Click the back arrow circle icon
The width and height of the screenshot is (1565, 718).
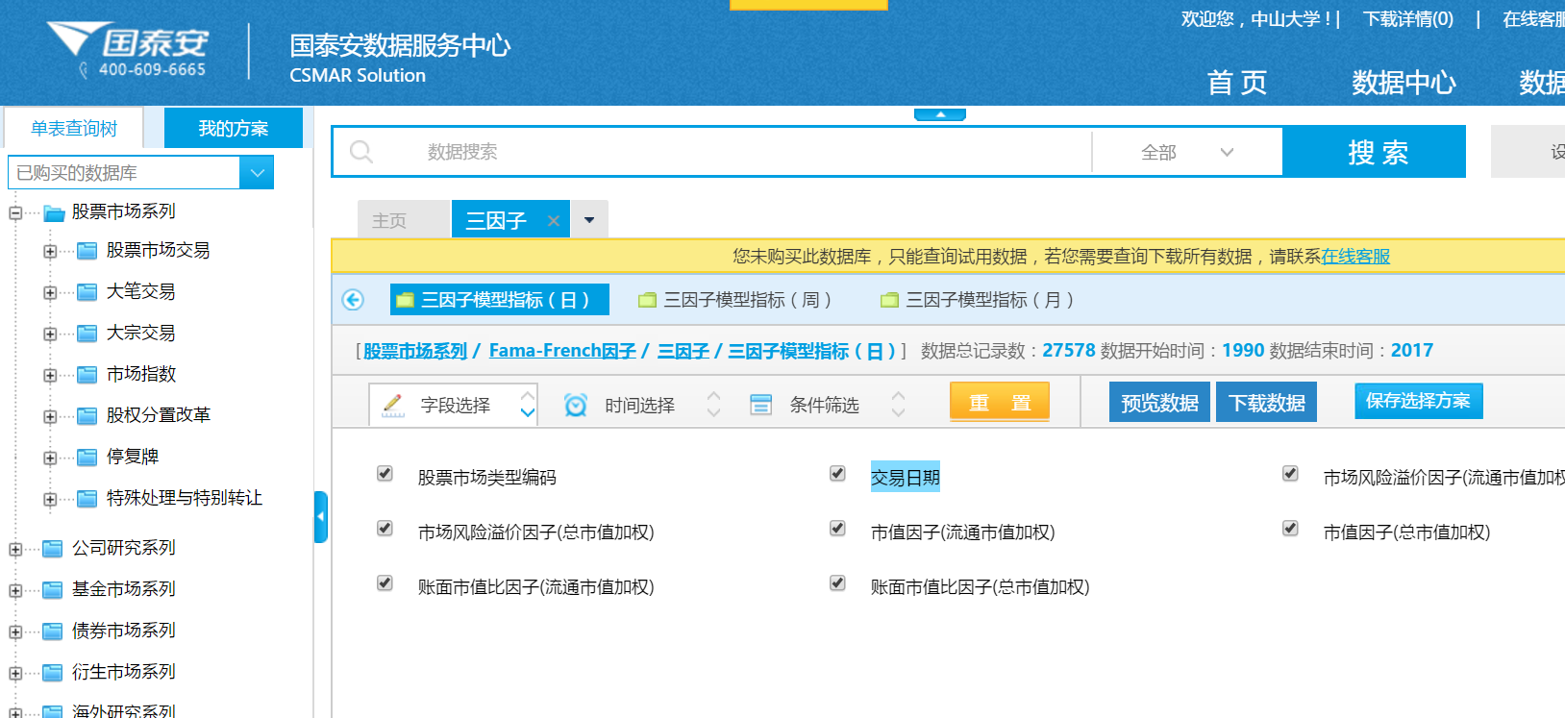pyautogui.click(x=353, y=300)
